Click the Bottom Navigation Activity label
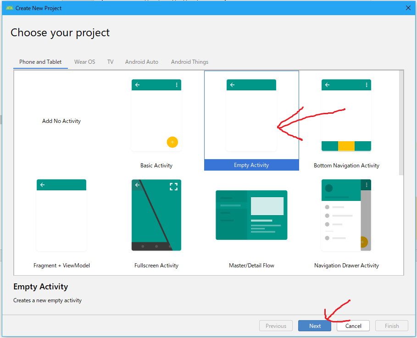 click(346, 166)
